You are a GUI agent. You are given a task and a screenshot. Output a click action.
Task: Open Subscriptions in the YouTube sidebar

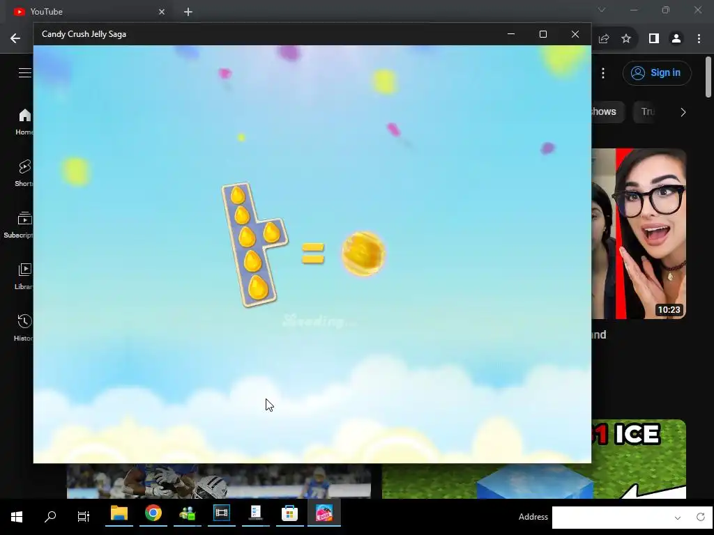[20, 225]
